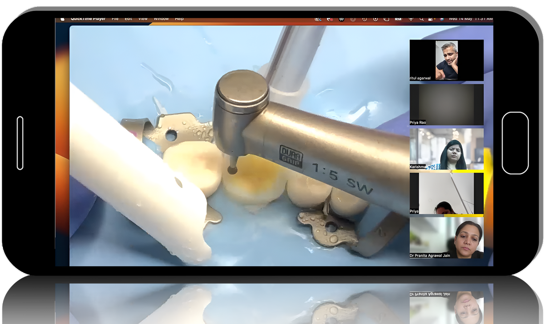Click the screen recording play-circle icon
The height and width of the screenshot is (324, 545).
click(x=375, y=19)
